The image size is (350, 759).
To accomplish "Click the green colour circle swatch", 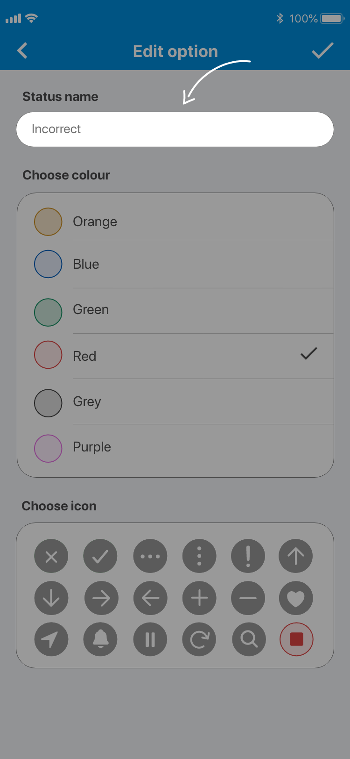I will (x=48, y=312).
